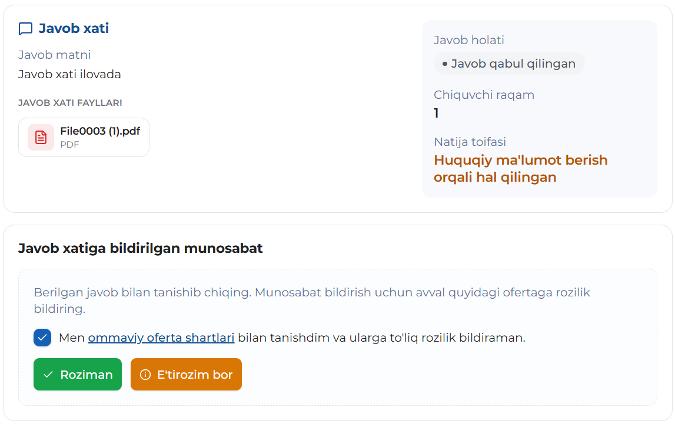This screenshot has height=424, width=675.
Task: Click the checkmark icon in the Roziman button
Action: click(x=48, y=375)
